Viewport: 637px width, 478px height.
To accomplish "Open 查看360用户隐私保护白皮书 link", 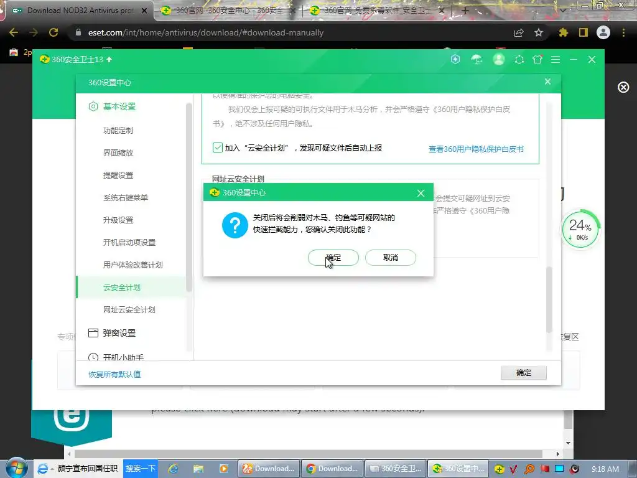I will click(476, 149).
